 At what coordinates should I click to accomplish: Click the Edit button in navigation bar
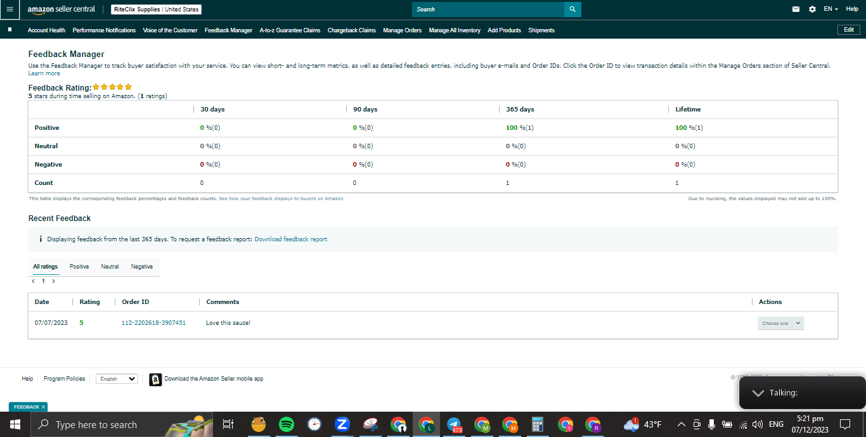pos(849,30)
